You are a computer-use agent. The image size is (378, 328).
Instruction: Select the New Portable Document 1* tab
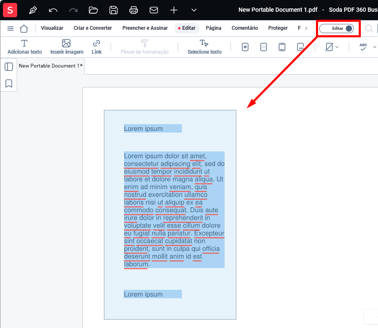coord(51,66)
